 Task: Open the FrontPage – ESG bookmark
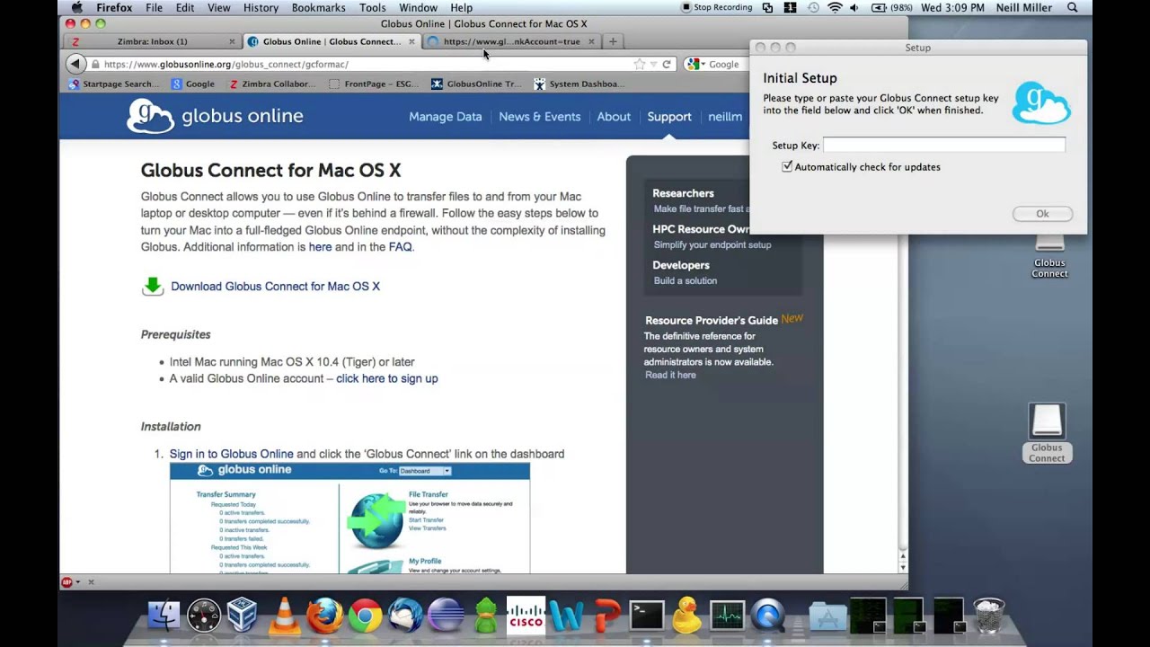pos(374,84)
